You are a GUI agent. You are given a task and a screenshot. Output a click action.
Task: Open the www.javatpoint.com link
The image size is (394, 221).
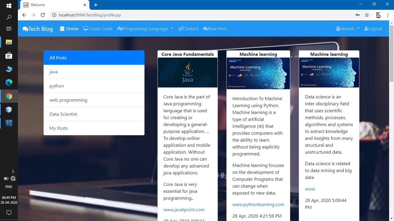pos(184,210)
